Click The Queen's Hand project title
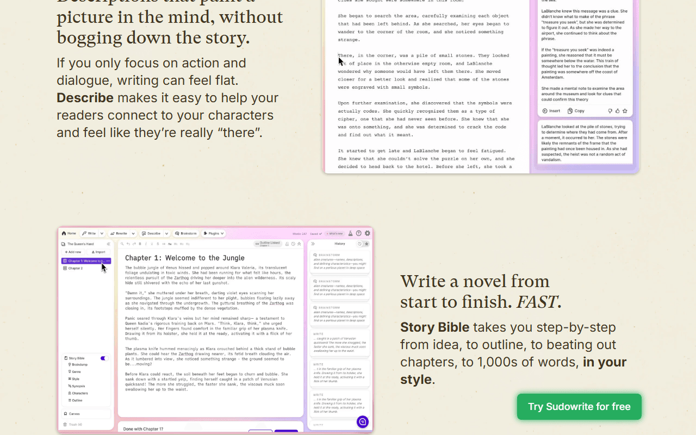696x435 pixels. (80, 244)
